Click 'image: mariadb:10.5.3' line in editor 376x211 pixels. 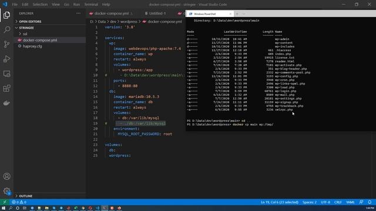pyautogui.click(x=136, y=97)
